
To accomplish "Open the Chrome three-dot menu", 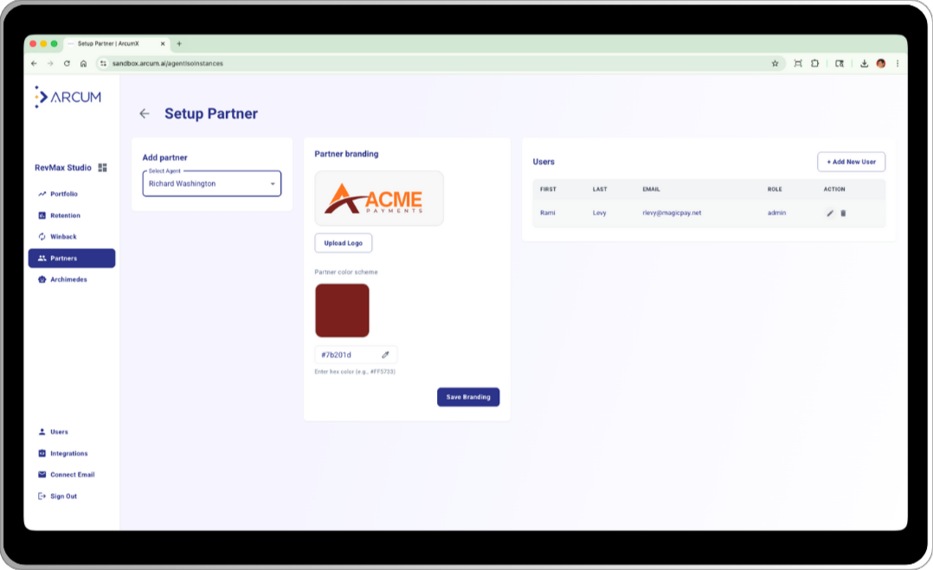I will (898, 63).
